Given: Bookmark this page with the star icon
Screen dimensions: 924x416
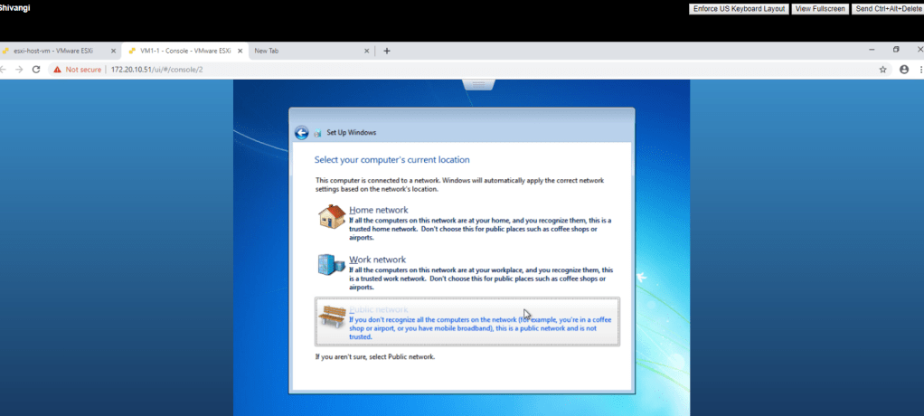Looking at the screenshot, I should (882, 69).
